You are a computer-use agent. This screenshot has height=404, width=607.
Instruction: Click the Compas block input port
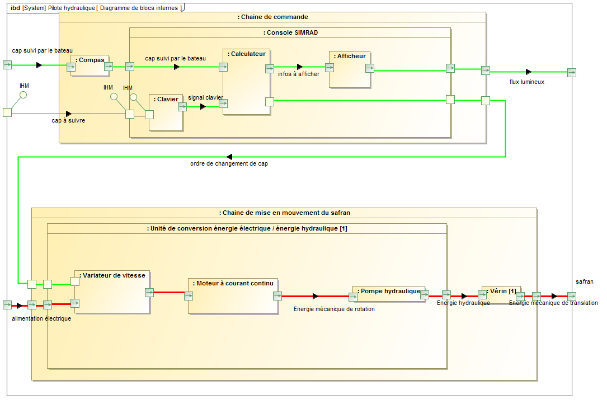(x=71, y=67)
